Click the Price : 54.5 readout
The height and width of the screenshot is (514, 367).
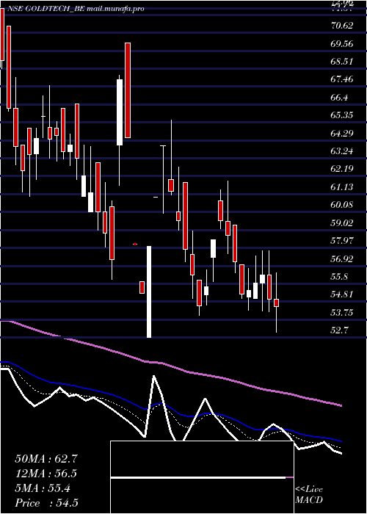(46, 503)
